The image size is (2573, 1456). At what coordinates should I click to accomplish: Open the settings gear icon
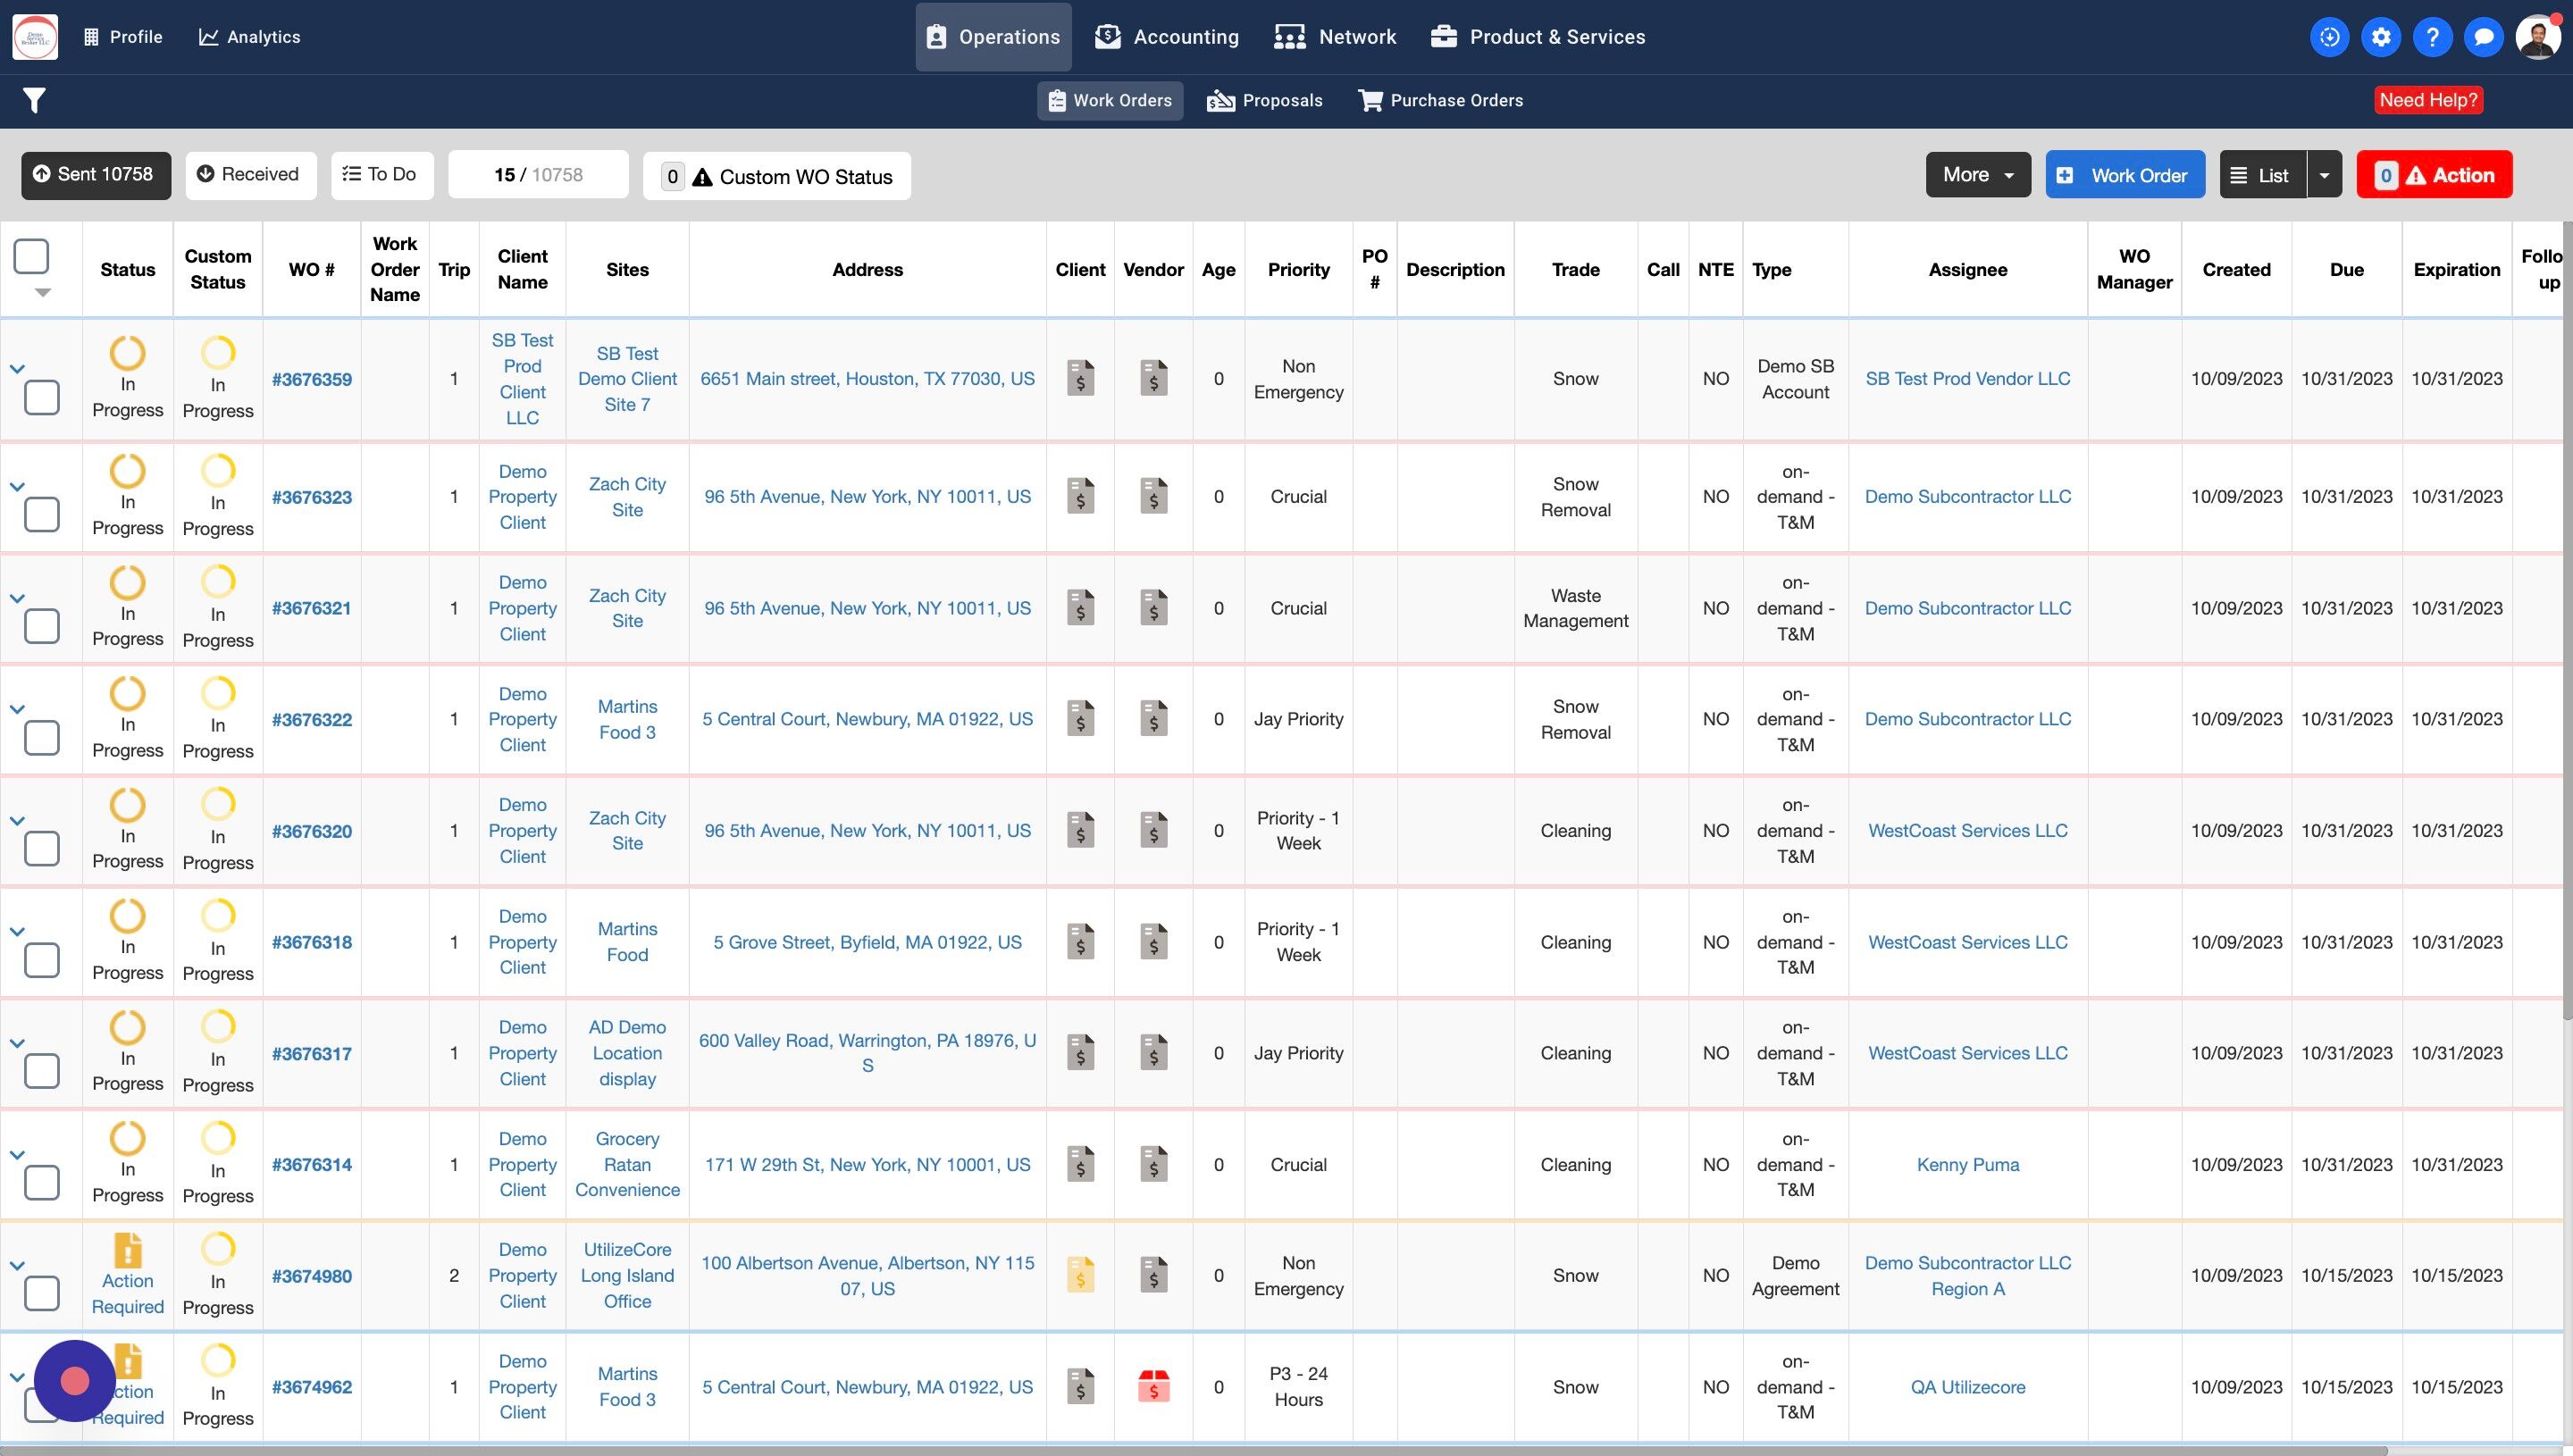2381,37
